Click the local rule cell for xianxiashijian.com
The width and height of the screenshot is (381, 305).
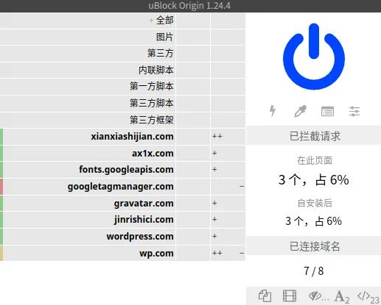[x=228, y=137]
